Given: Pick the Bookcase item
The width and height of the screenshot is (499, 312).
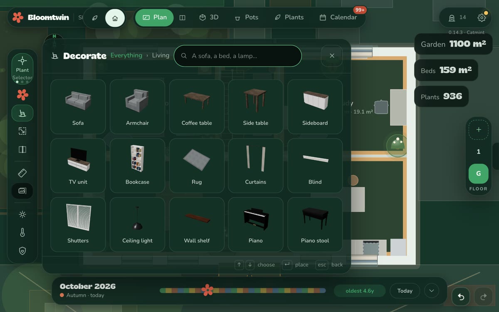Looking at the screenshot, I should pyautogui.click(x=137, y=166).
